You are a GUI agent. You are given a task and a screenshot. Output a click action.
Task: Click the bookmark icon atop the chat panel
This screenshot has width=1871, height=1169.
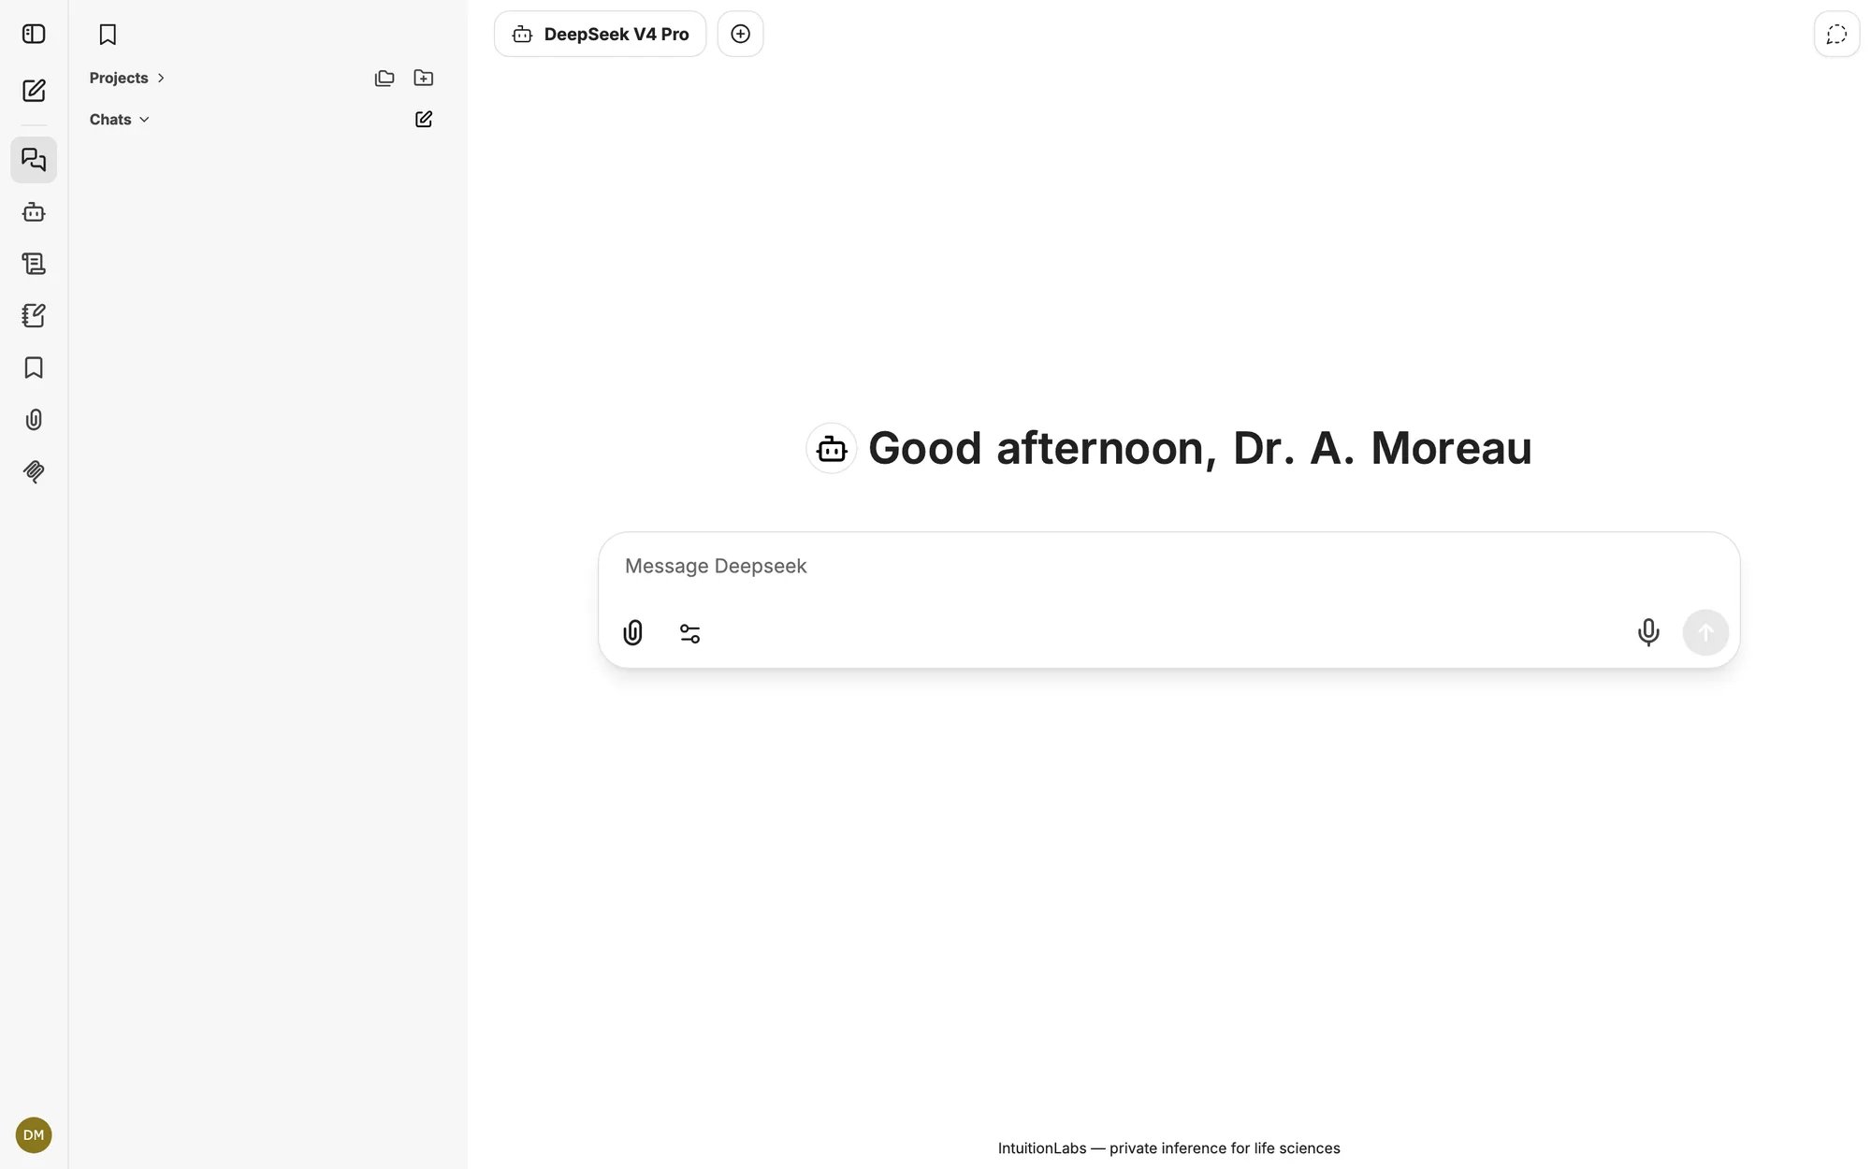pos(108,35)
